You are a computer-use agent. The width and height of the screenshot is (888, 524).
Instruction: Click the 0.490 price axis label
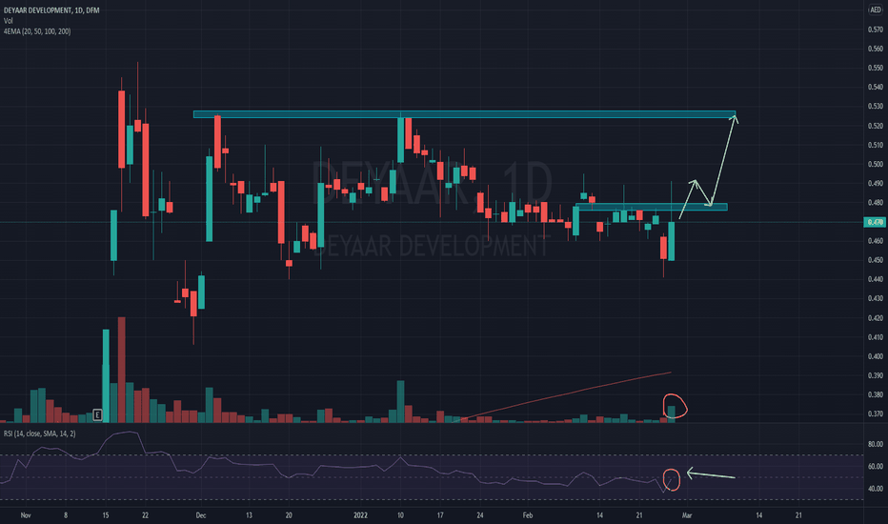click(876, 184)
